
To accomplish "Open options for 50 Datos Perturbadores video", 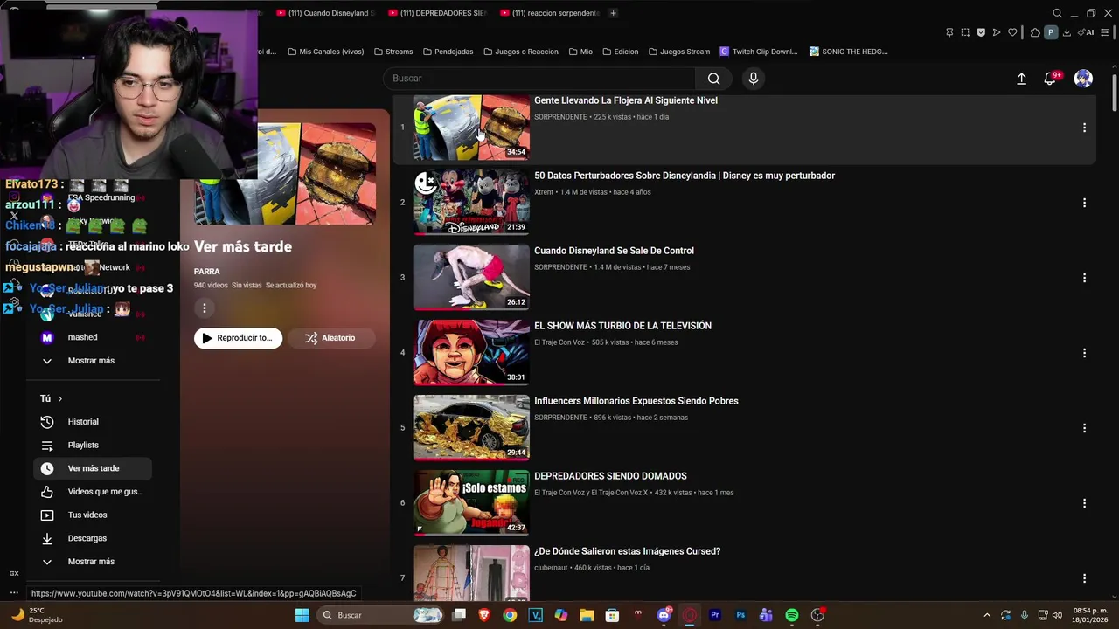I will click(x=1084, y=203).
